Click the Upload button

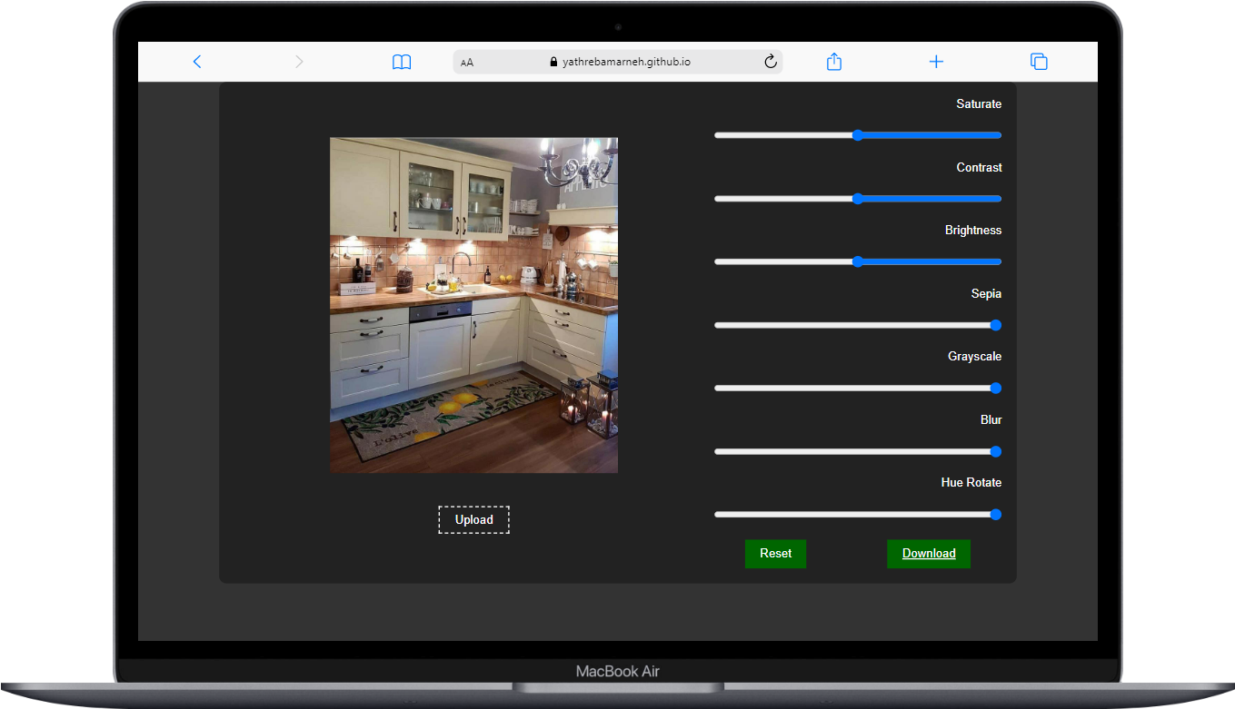click(x=473, y=519)
